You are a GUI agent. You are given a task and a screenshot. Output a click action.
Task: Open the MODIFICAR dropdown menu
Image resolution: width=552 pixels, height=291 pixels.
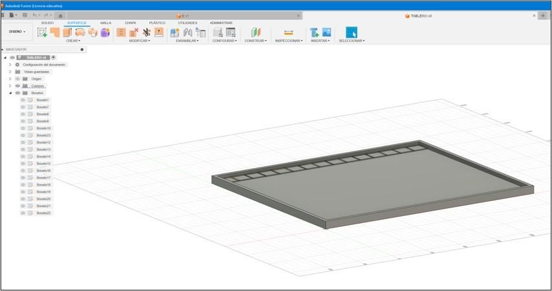(140, 41)
